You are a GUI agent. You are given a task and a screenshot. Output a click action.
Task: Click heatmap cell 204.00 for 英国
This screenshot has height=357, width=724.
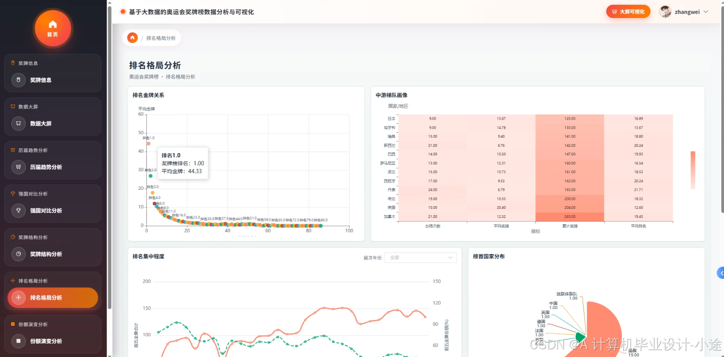570,208
